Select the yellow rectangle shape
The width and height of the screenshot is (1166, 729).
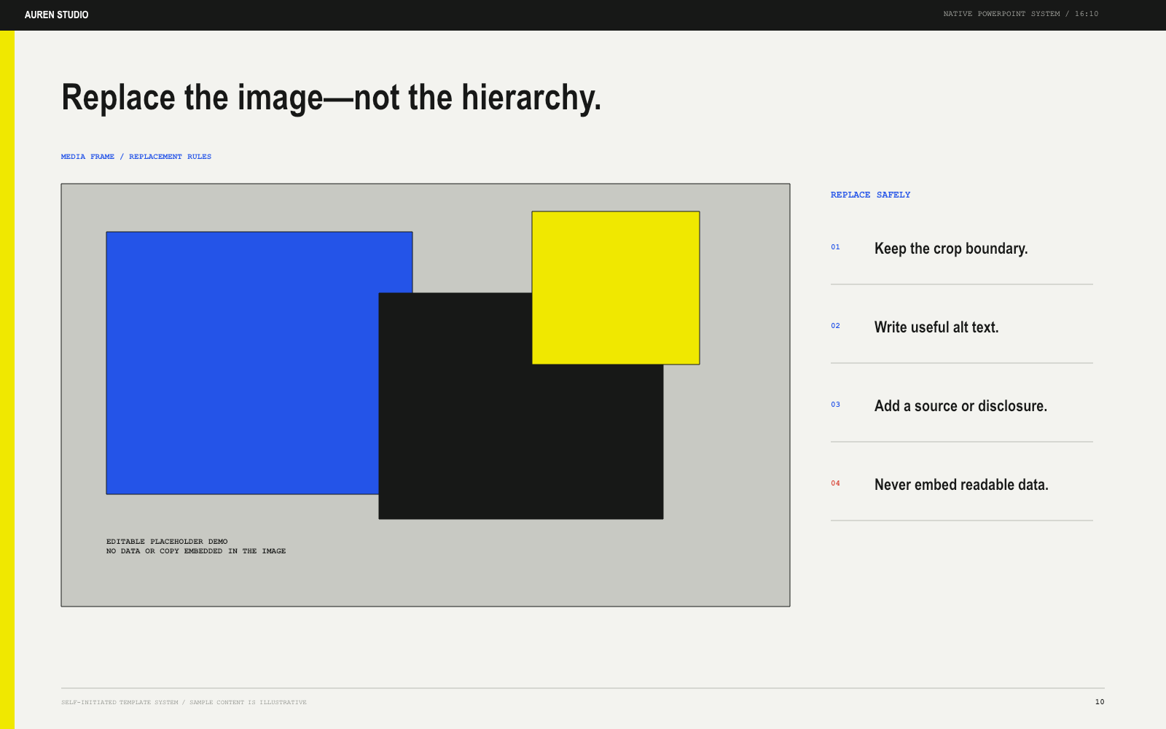616,288
